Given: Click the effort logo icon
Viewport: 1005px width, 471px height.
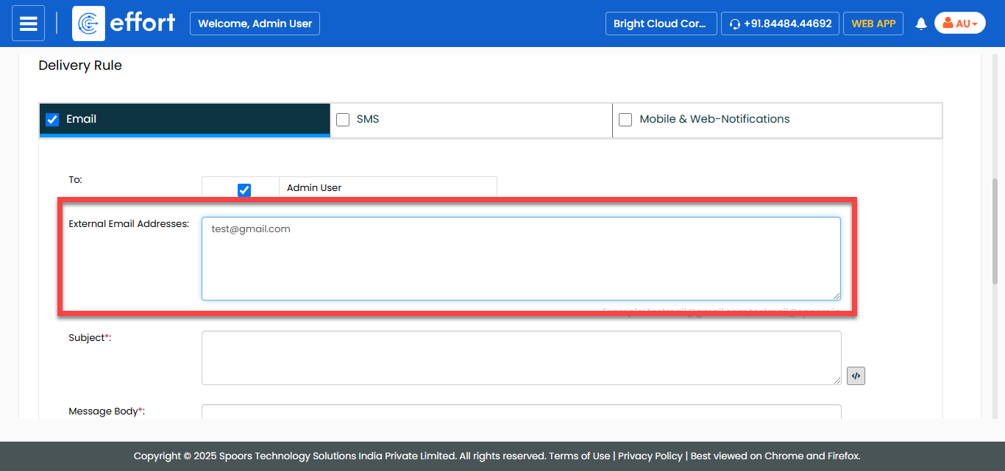Looking at the screenshot, I should [88, 24].
